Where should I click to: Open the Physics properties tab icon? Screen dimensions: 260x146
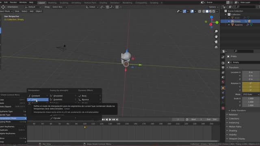tap(223, 93)
